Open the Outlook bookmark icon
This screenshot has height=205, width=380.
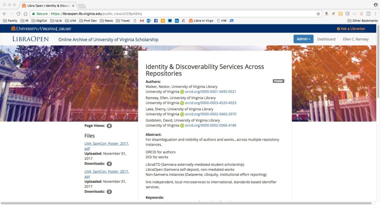pos(149,21)
